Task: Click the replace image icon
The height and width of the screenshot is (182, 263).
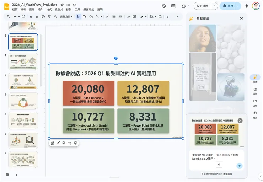Action: tap(160, 17)
